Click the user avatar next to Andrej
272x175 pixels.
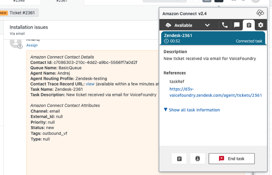click(16, 42)
